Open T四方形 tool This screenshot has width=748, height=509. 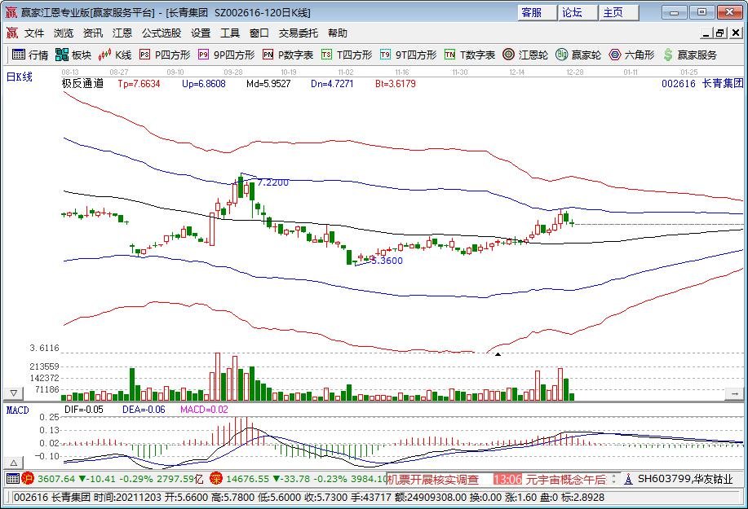click(347, 55)
